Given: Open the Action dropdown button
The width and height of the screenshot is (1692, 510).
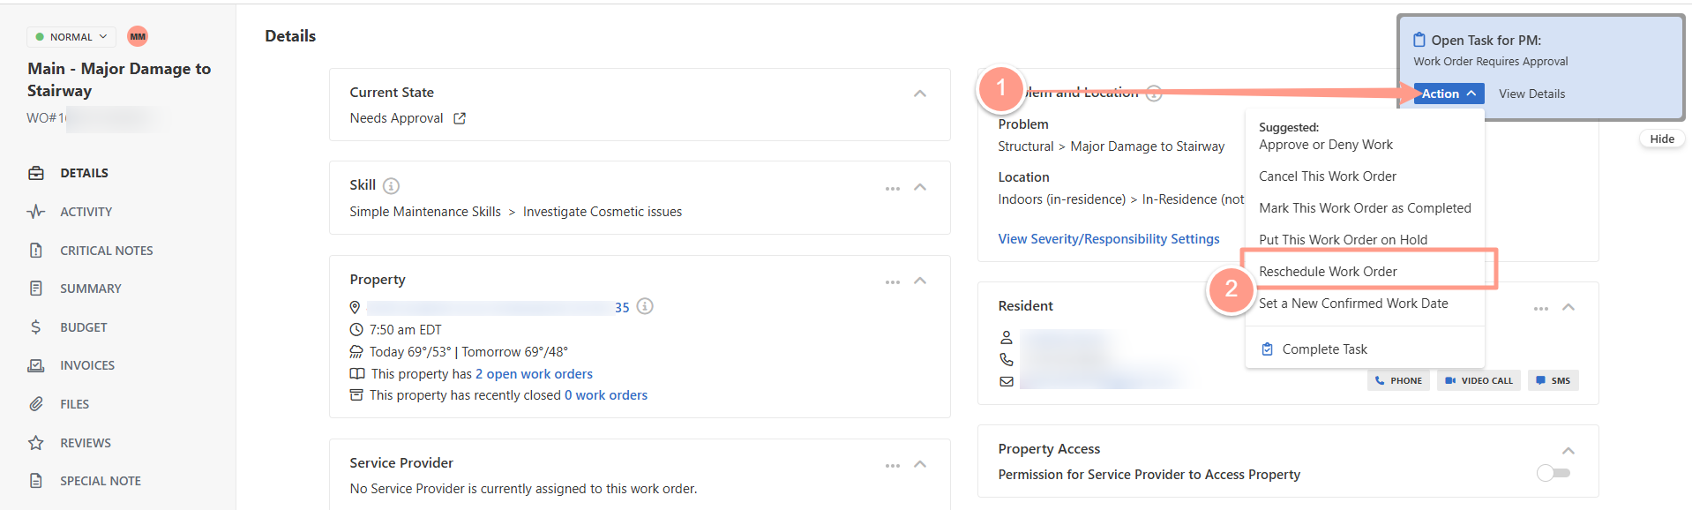Looking at the screenshot, I should point(1449,94).
